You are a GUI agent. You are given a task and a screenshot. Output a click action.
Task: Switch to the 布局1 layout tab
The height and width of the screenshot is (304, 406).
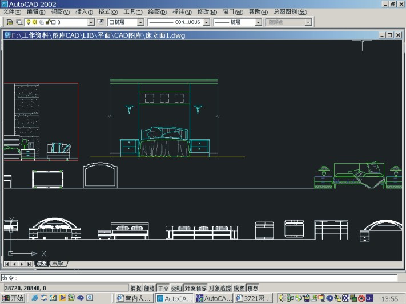[x=58, y=264]
